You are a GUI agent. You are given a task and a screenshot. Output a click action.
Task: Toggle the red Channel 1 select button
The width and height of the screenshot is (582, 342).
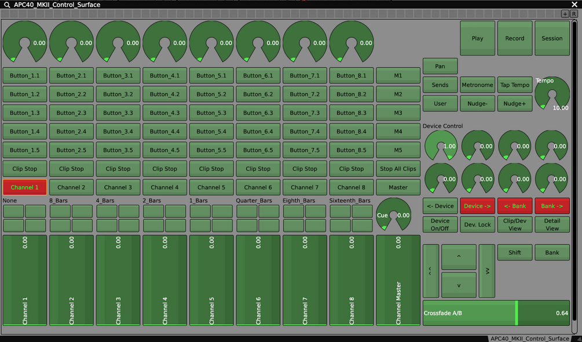tap(25, 187)
